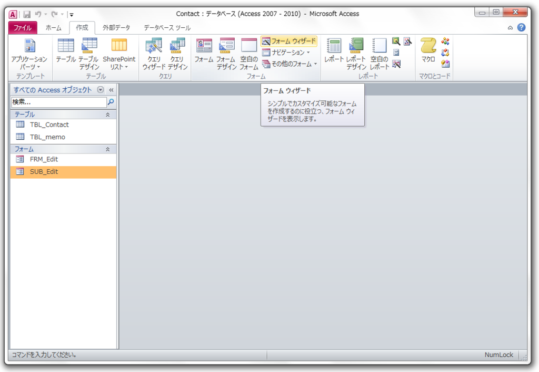
Task: Select the FRM_Edit form
Action: [x=63, y=159]
